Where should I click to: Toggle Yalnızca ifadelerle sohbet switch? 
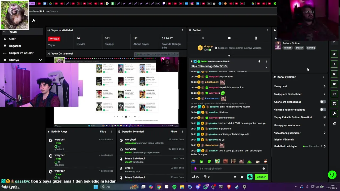[x=323, y=110]
